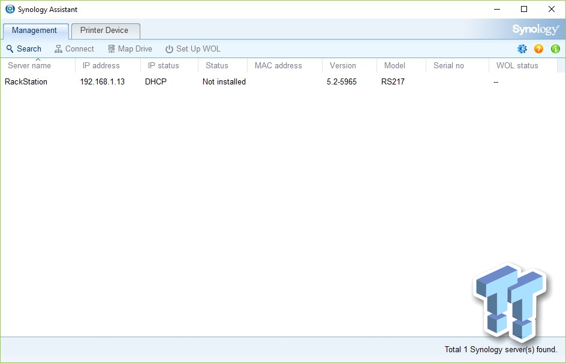Screen dimensions: 566x363
Task: Switch to the Printer Device tab
Action: tap(104, 31)
